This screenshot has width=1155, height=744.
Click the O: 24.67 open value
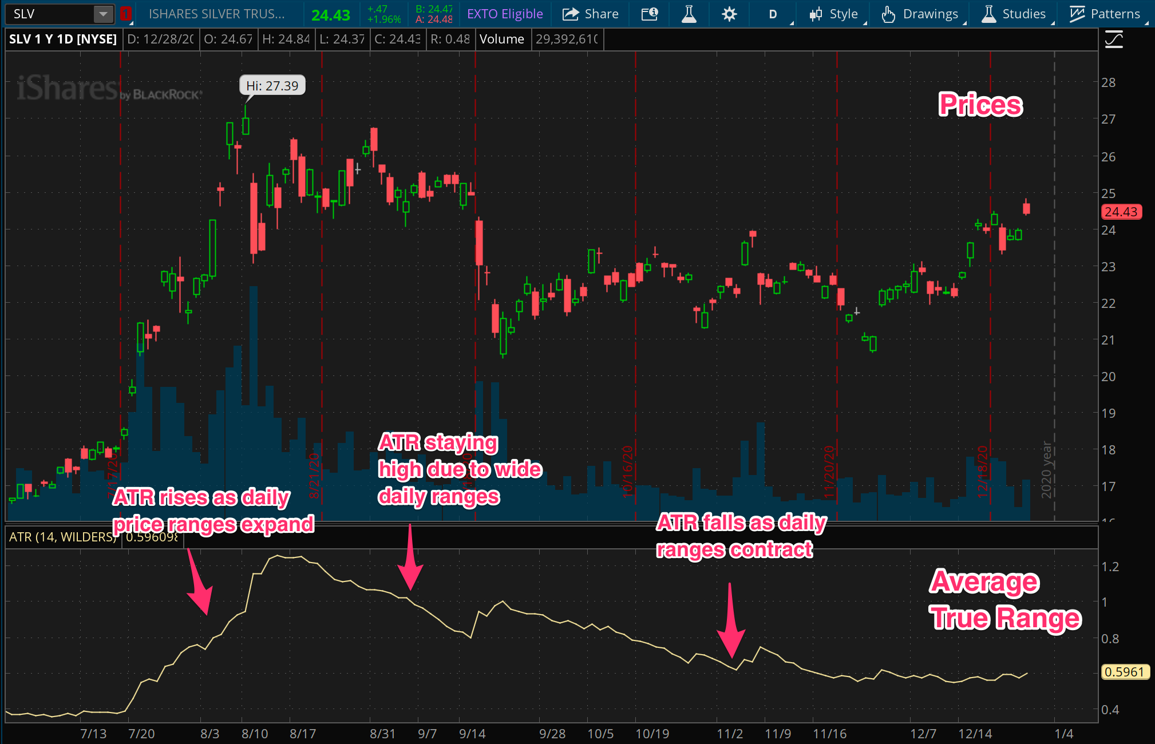(228, 39)
